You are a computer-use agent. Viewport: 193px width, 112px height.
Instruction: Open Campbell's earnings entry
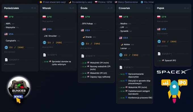coord(11,41)
